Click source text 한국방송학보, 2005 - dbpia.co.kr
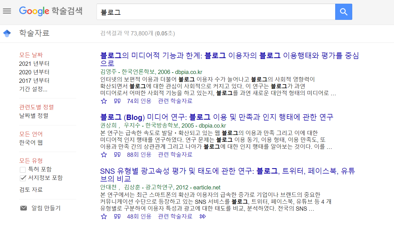This screenshot has width=394, height=226. pos(186,126)
